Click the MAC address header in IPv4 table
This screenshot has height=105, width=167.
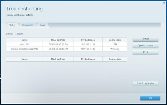click(58, 40)
